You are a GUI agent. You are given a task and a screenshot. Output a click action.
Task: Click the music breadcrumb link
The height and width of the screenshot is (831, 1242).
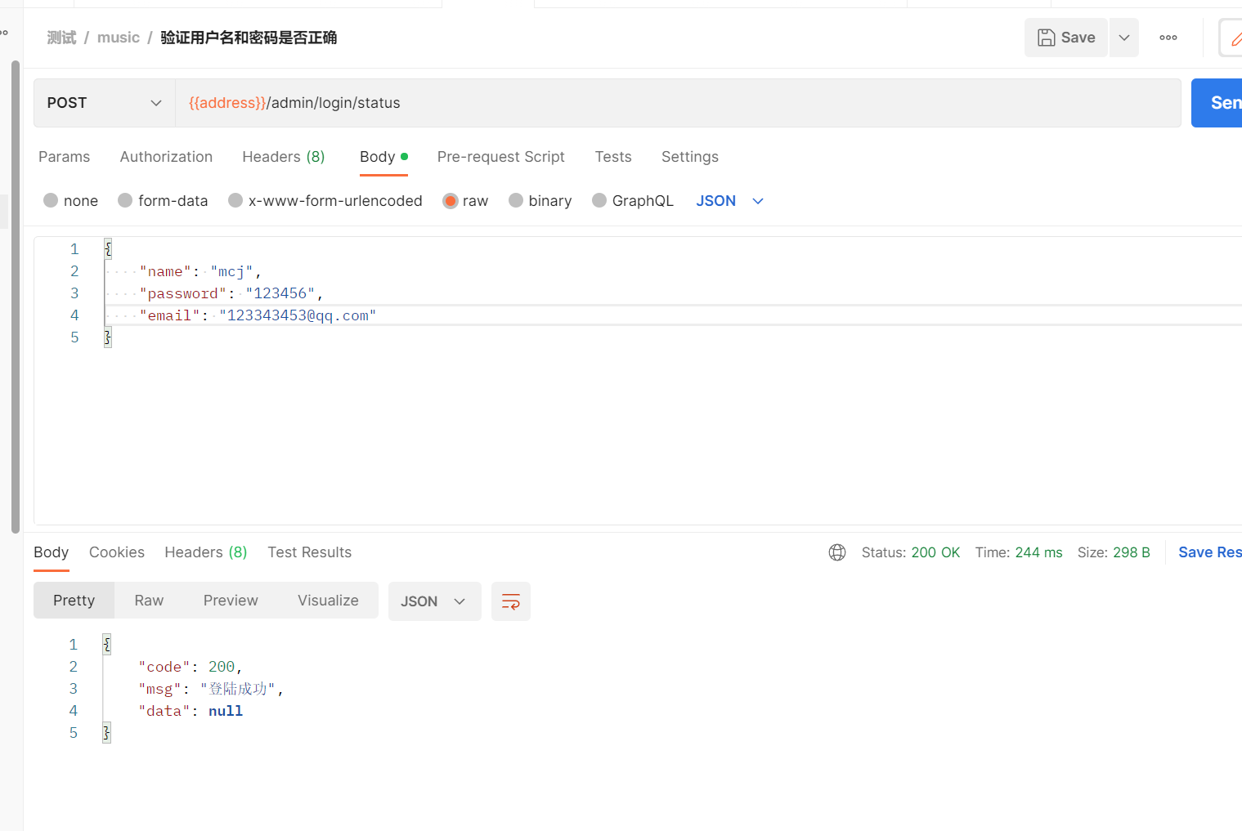pyautogui.click(x=119, y=38)
